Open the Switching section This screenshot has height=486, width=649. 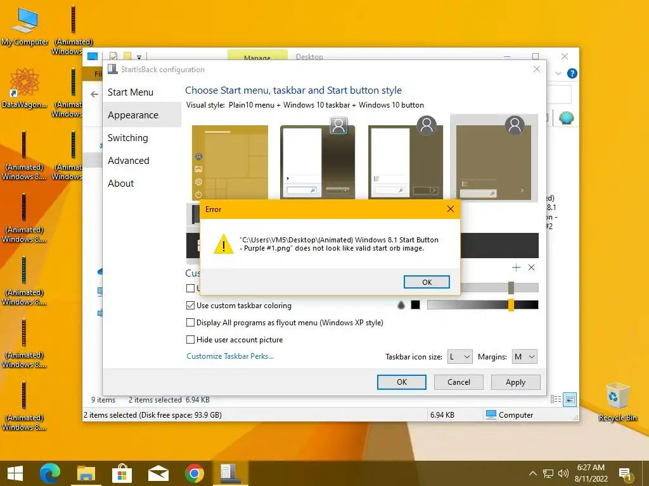127,137
